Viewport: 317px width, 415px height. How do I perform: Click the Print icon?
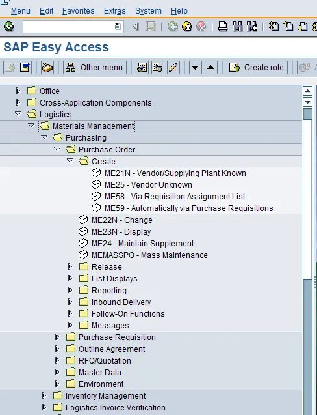223,27
